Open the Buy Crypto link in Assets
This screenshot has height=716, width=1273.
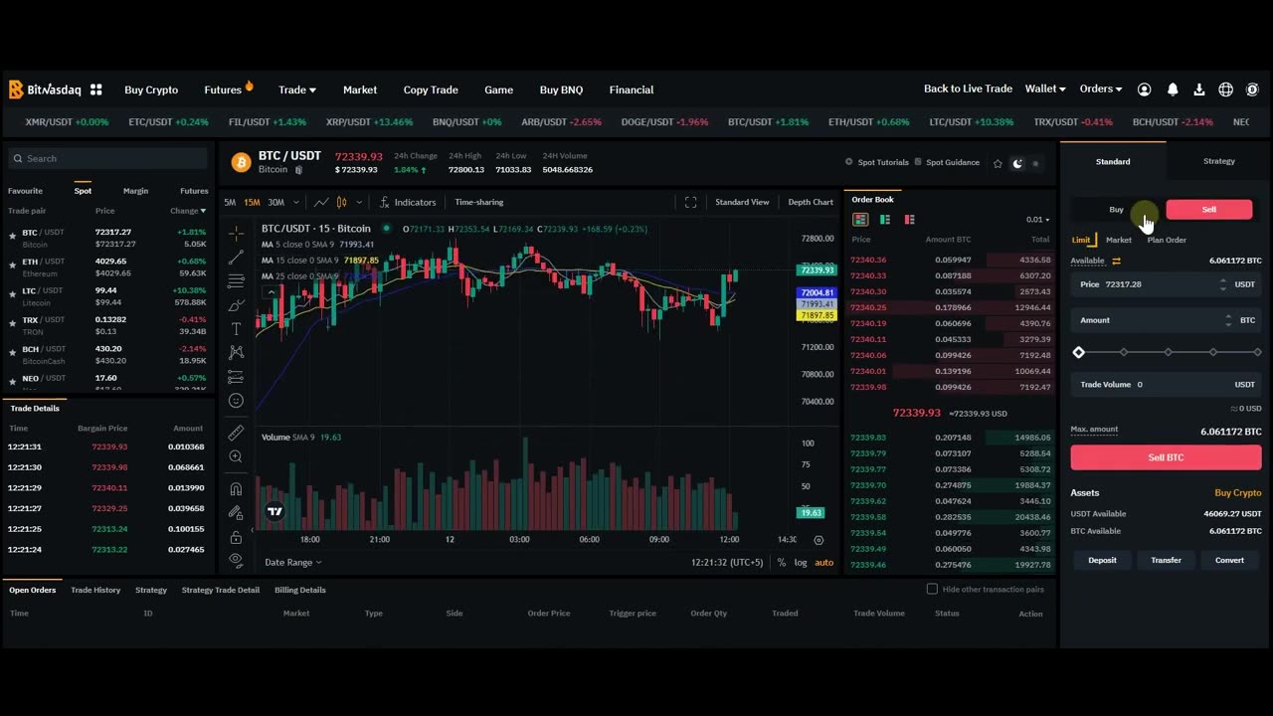1237,492
